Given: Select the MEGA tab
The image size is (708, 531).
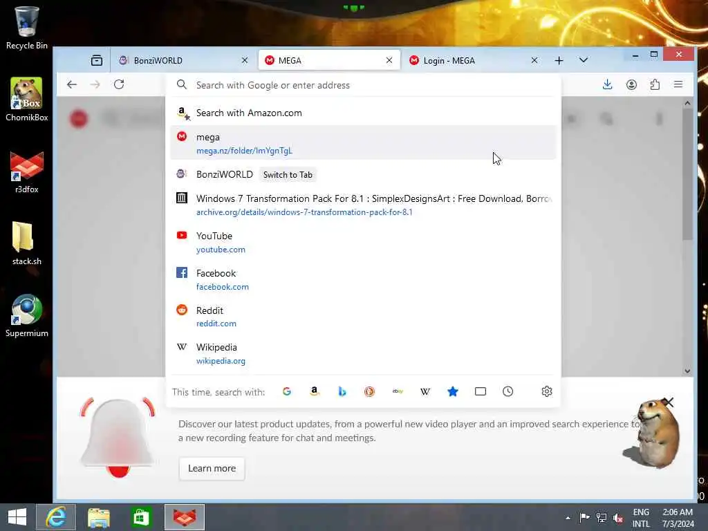Looking at the screenshot, I should coord(329,61).
